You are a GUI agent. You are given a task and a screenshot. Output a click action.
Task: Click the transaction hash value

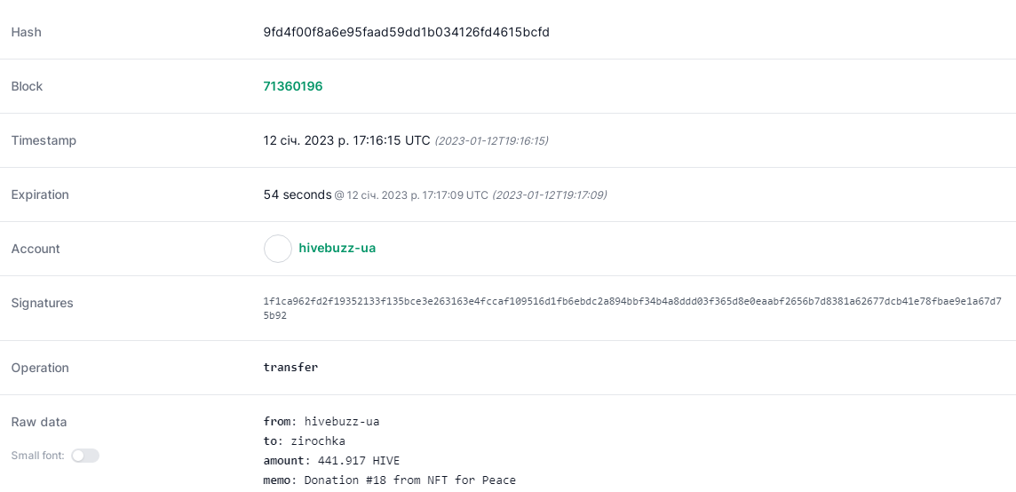pos(406,32)
